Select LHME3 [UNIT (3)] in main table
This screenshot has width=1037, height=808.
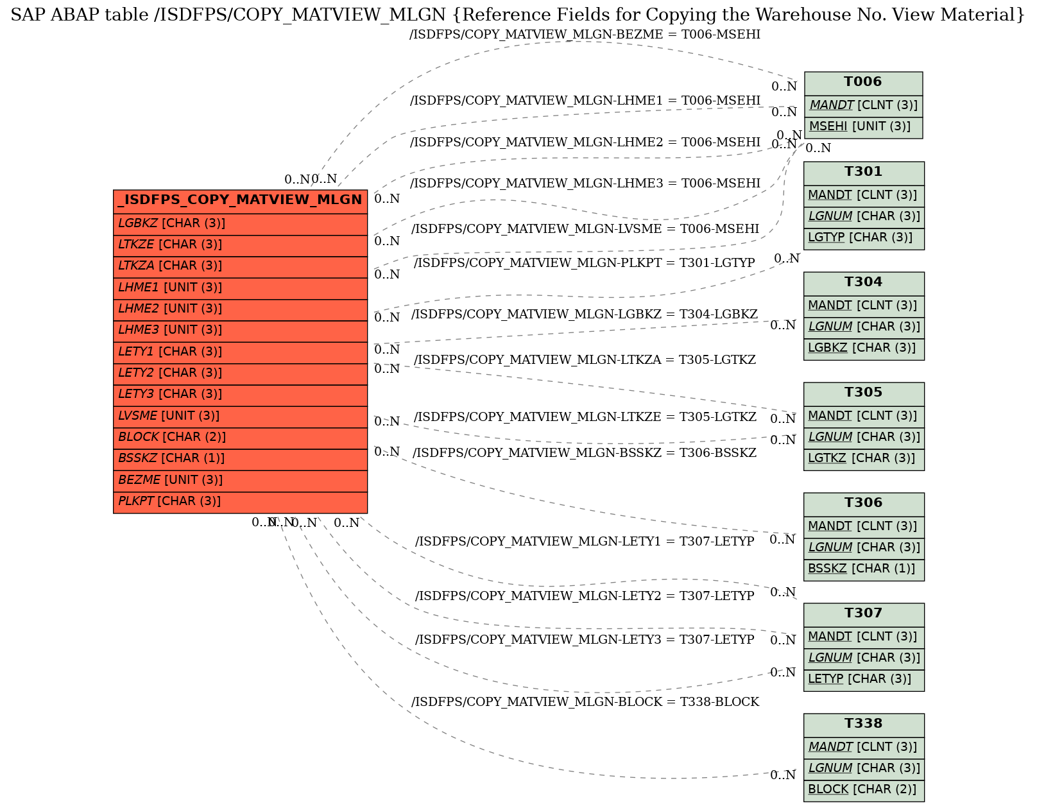point(240,331)
